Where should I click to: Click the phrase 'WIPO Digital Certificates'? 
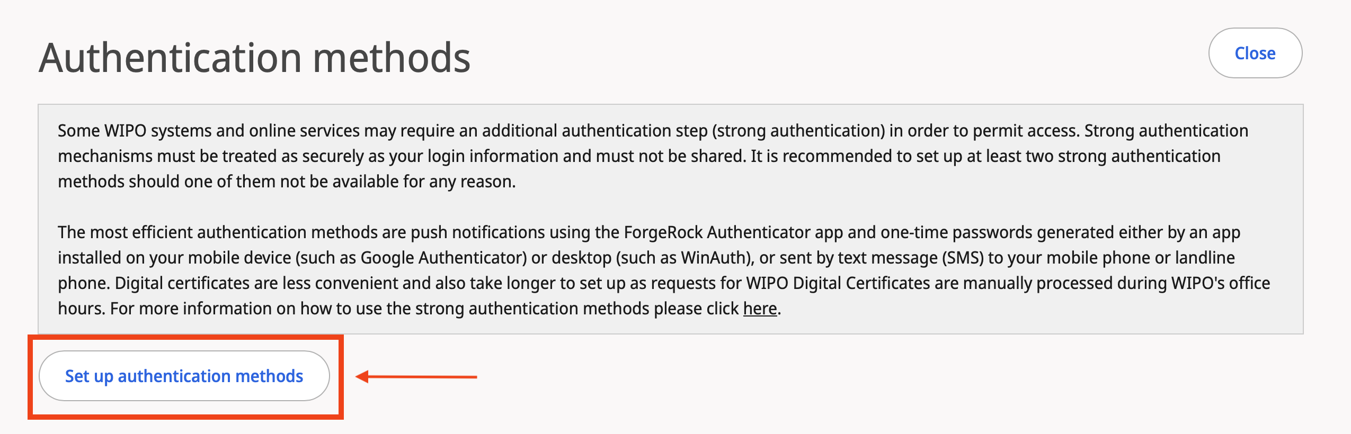coord(838,283)
